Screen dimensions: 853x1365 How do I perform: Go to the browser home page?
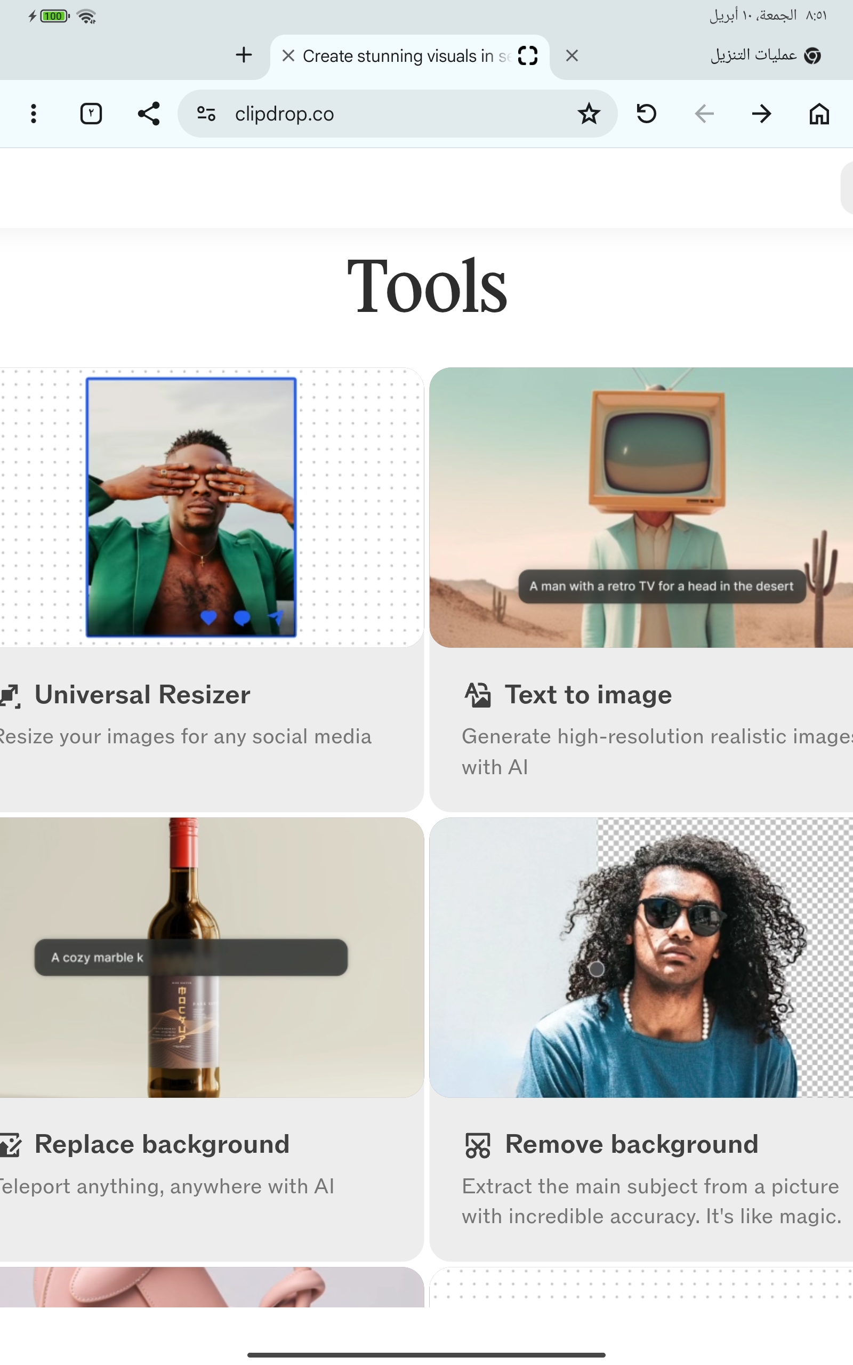coord(818,114)
